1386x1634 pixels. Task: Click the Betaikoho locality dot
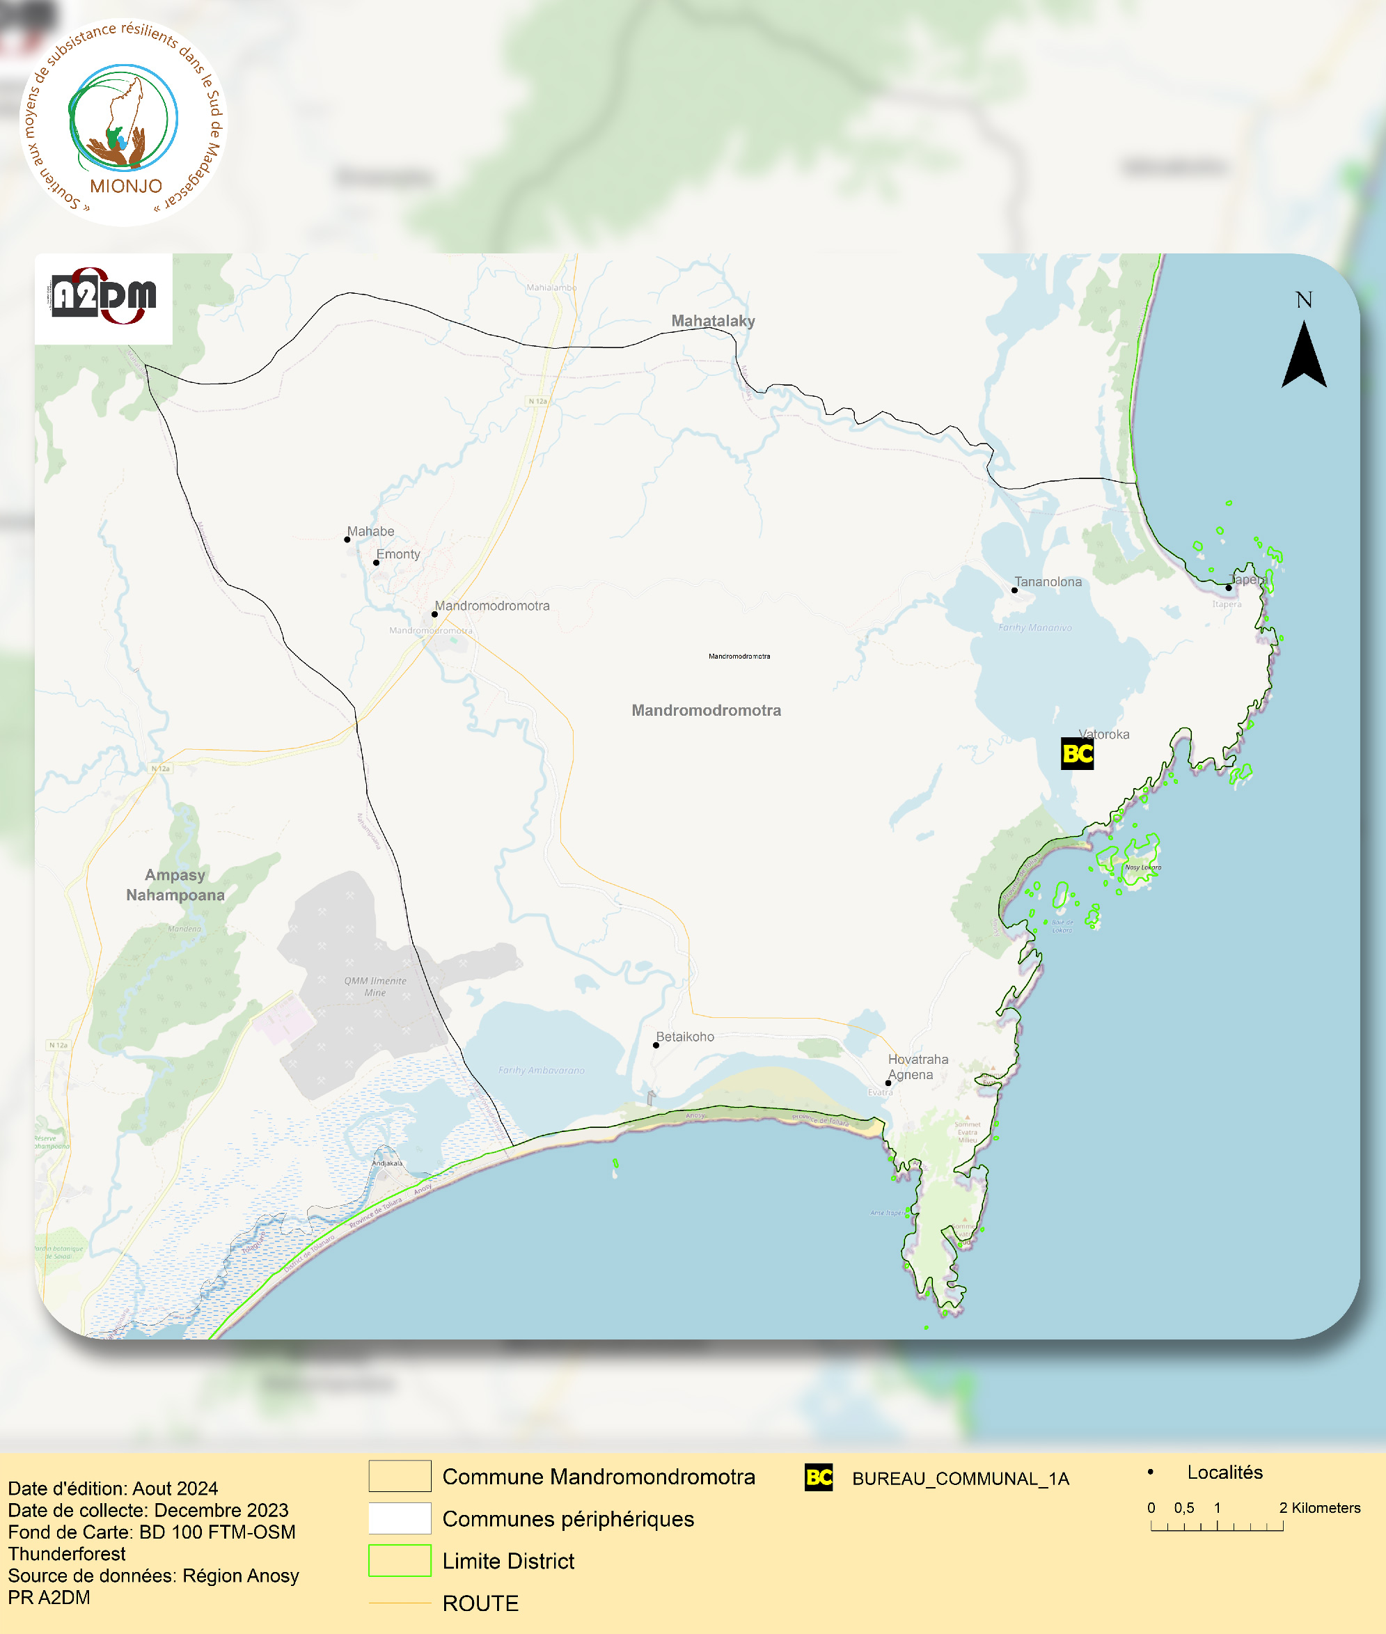pos(656,1046)
